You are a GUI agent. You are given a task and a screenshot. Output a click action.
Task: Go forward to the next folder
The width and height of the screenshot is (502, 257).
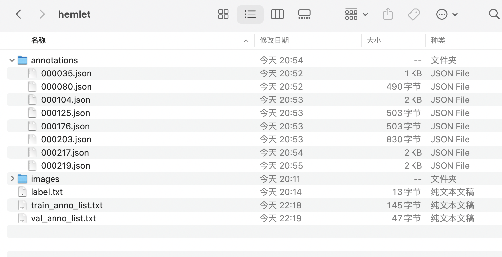point(42,14)
